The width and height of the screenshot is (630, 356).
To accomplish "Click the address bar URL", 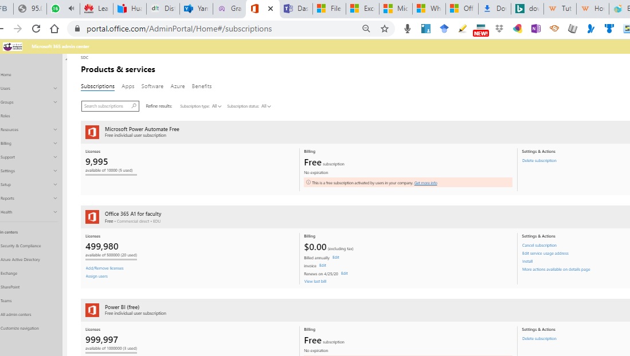I will coord(179,29).
